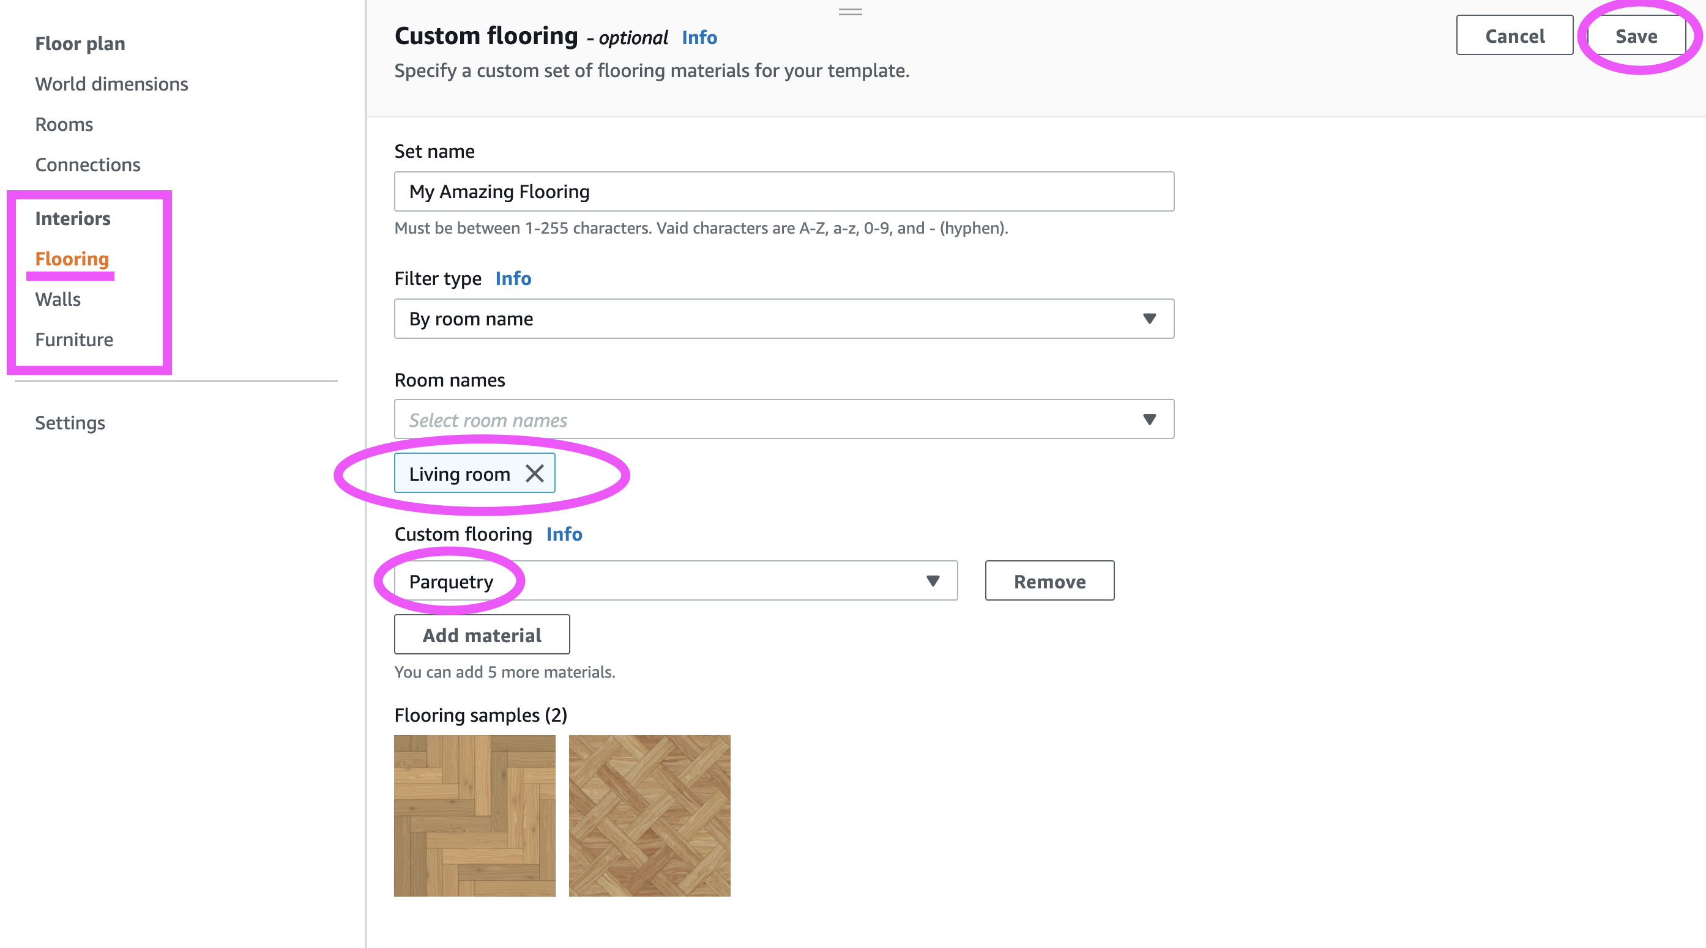Open the Filter type dropdown

click(x=783, y=319)
